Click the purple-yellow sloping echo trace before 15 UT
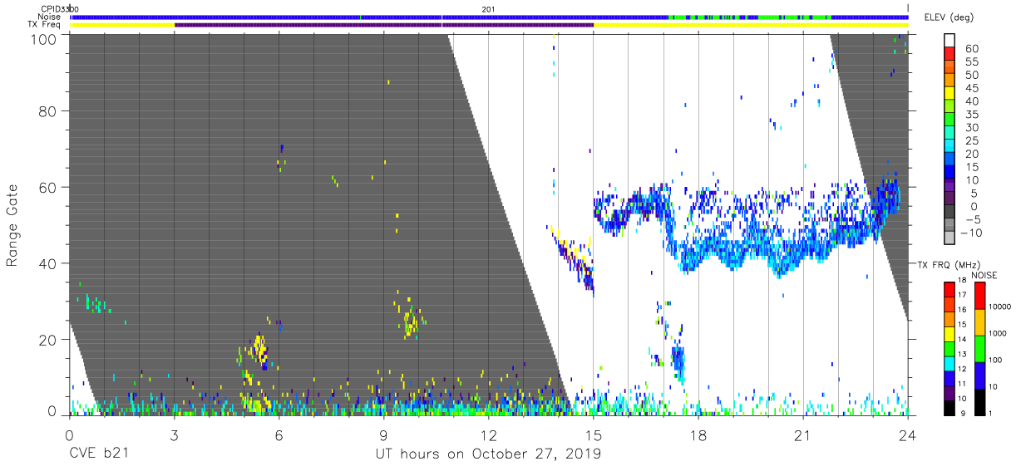 [x=572, y=261]
